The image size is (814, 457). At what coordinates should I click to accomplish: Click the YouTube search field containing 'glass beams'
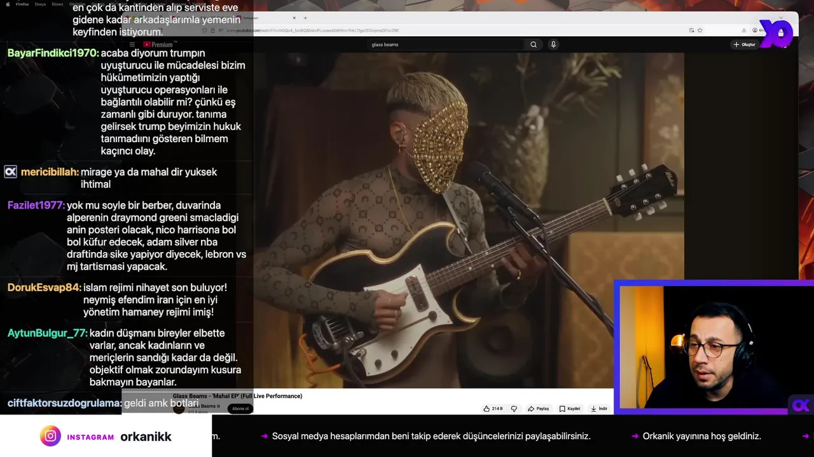coord(447,44)
